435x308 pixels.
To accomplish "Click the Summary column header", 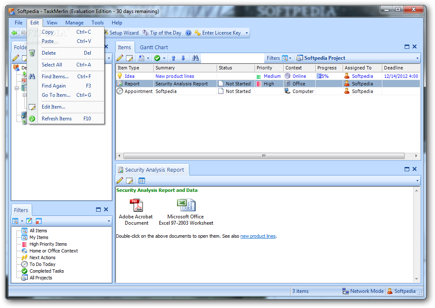I will [185, 68].
